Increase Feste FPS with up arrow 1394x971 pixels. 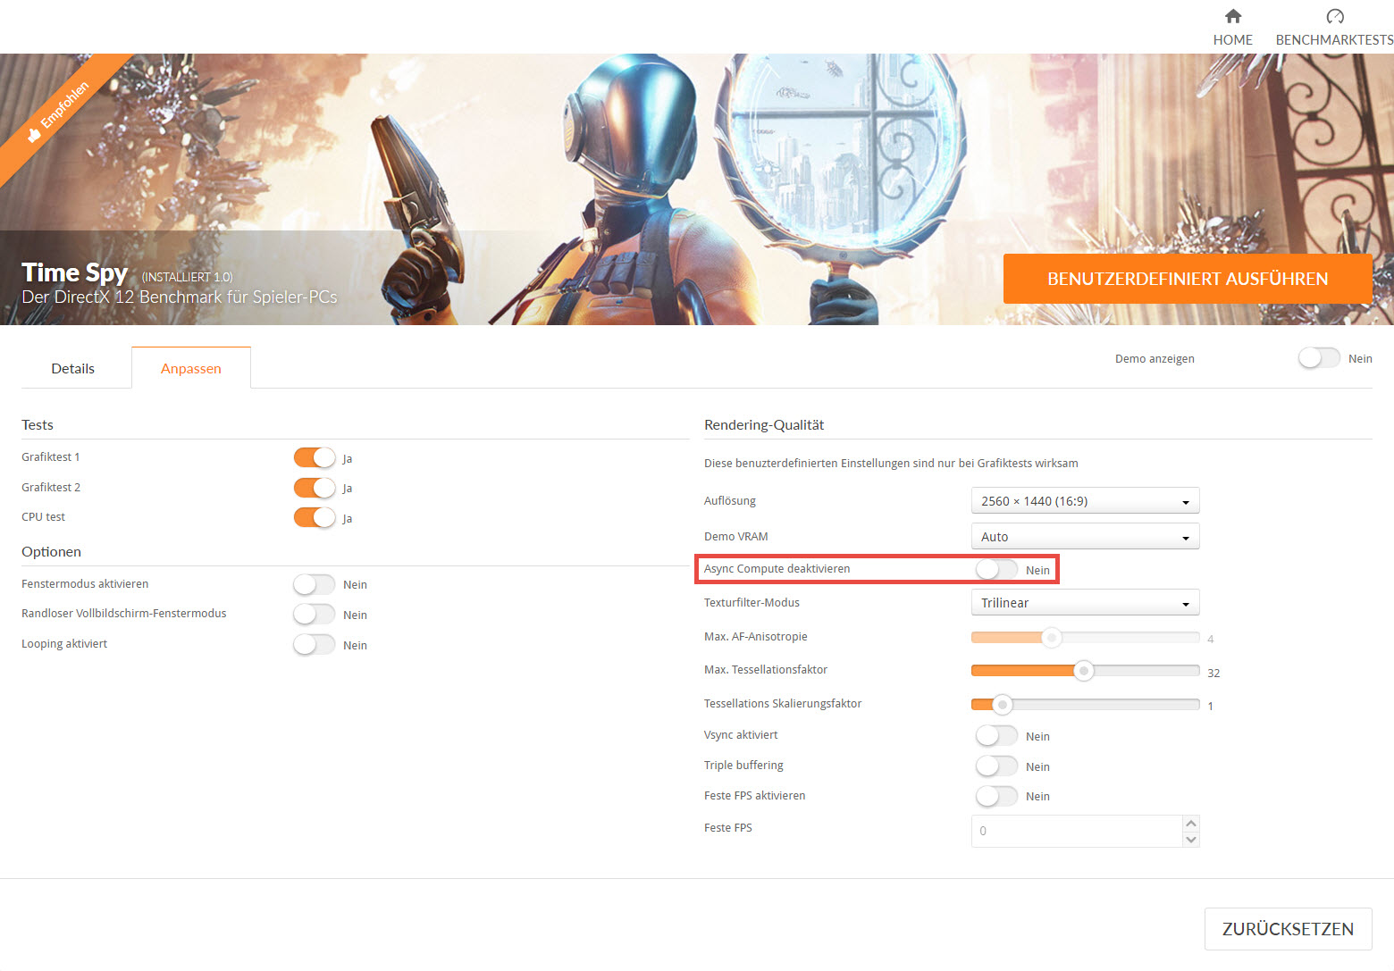coord(1190,823)
